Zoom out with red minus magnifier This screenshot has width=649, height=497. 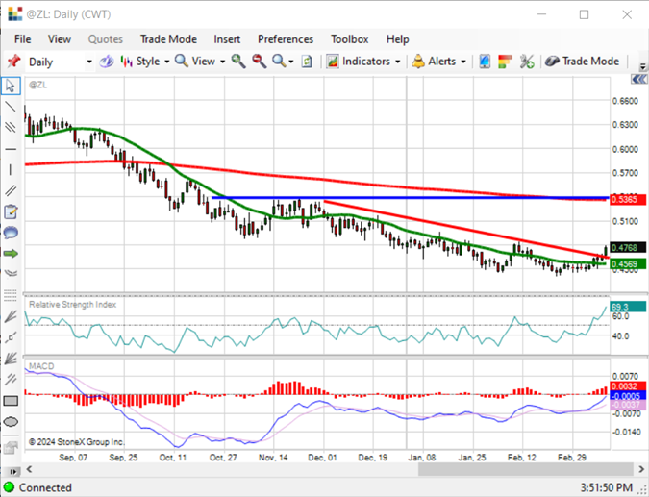click(x=259, y=62)
